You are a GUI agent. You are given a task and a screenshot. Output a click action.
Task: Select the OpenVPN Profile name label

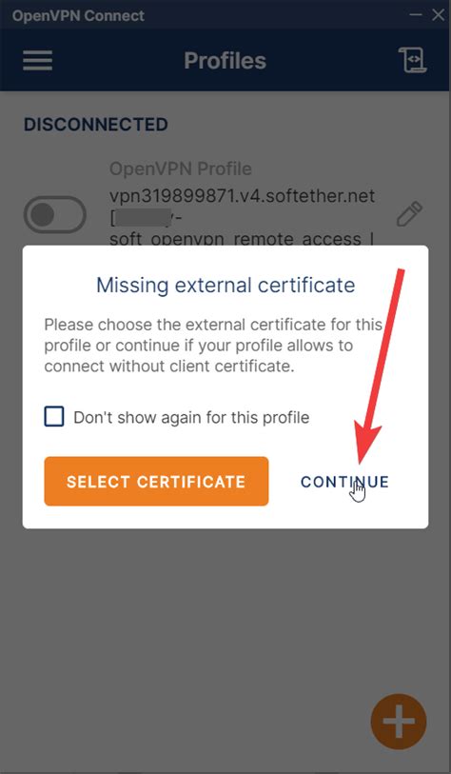181,169
